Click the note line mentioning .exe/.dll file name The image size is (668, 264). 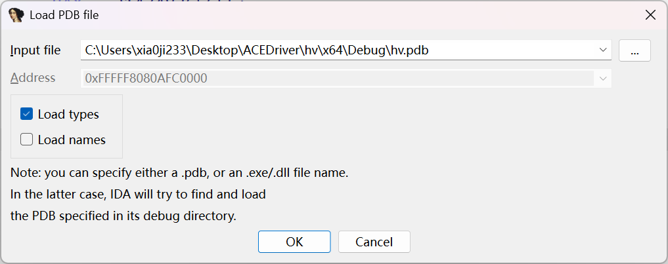coord(179,174)
